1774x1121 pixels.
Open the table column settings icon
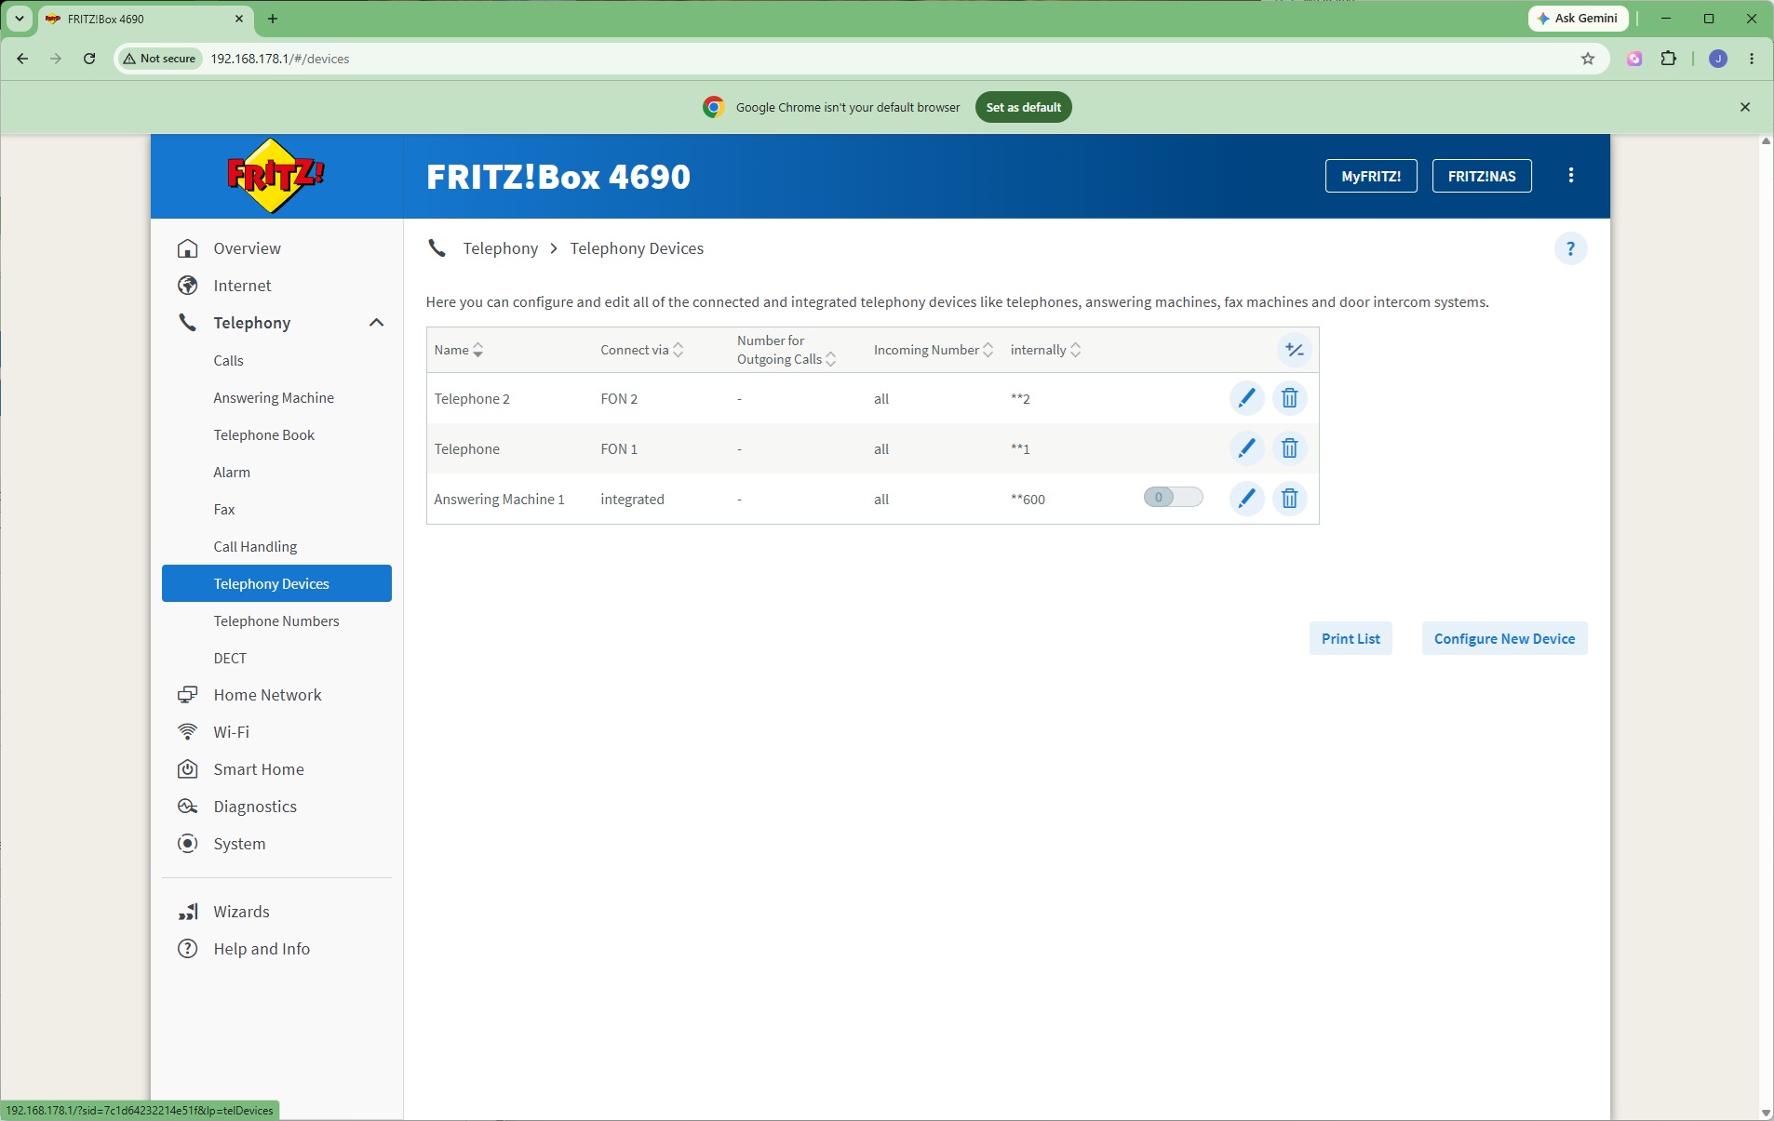click(x=1294, y=350)
